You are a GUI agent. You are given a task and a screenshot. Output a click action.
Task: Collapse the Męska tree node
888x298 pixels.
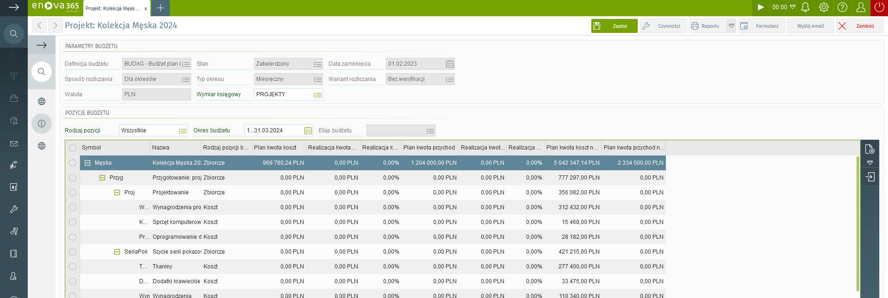(87, 163)
